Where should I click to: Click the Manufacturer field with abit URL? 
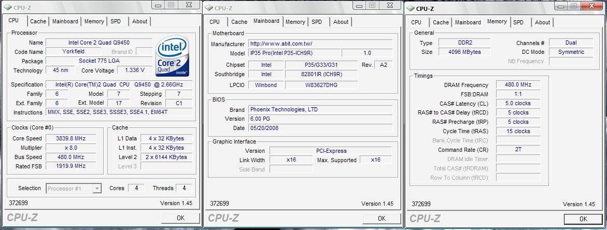(320, 44)
